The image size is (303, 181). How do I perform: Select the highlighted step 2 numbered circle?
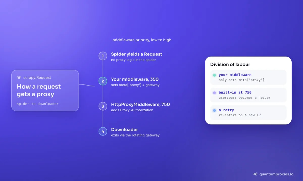pos(103,81)
